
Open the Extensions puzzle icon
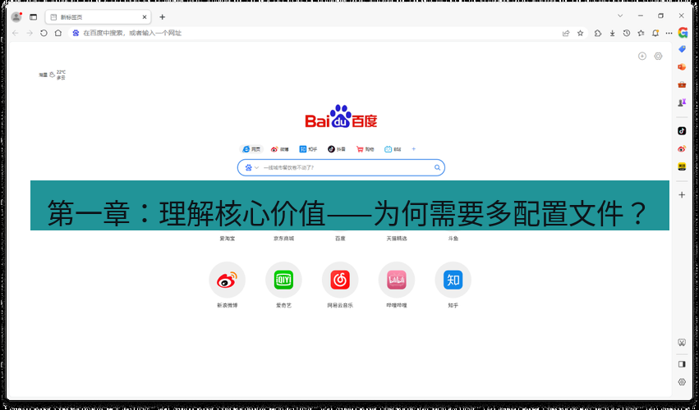click(x=598, y=33)
